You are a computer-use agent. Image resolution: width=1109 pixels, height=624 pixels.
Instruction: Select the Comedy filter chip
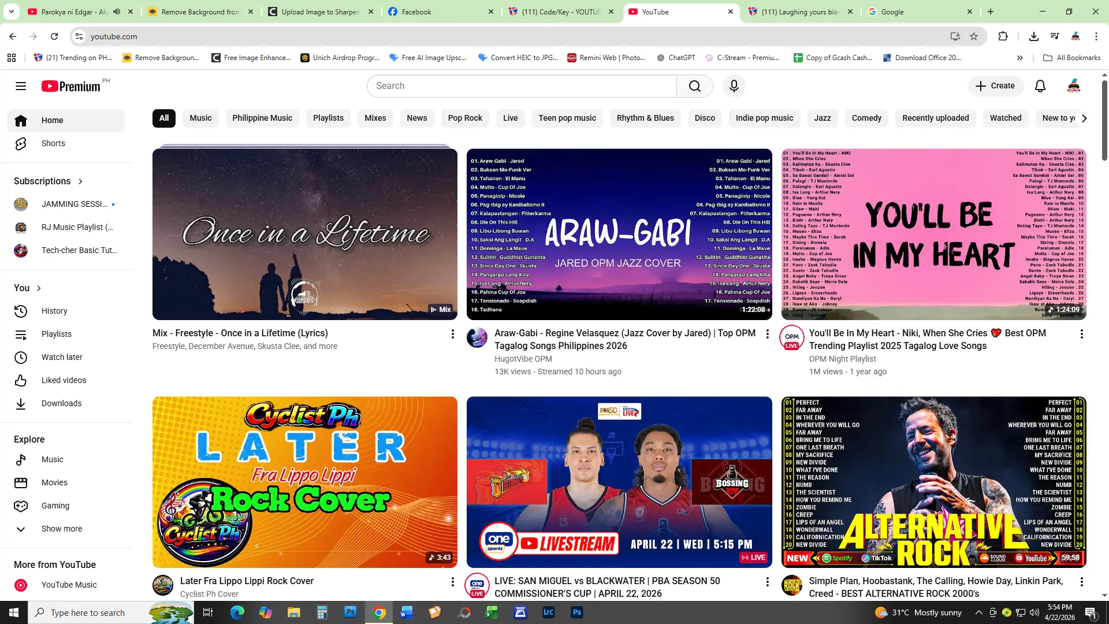click(x=866, y=118)
